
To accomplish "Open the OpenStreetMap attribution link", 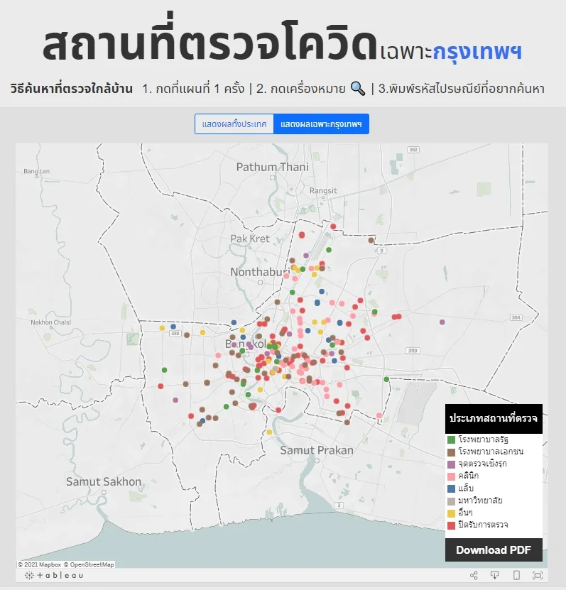I will click(x=92, y=565).
